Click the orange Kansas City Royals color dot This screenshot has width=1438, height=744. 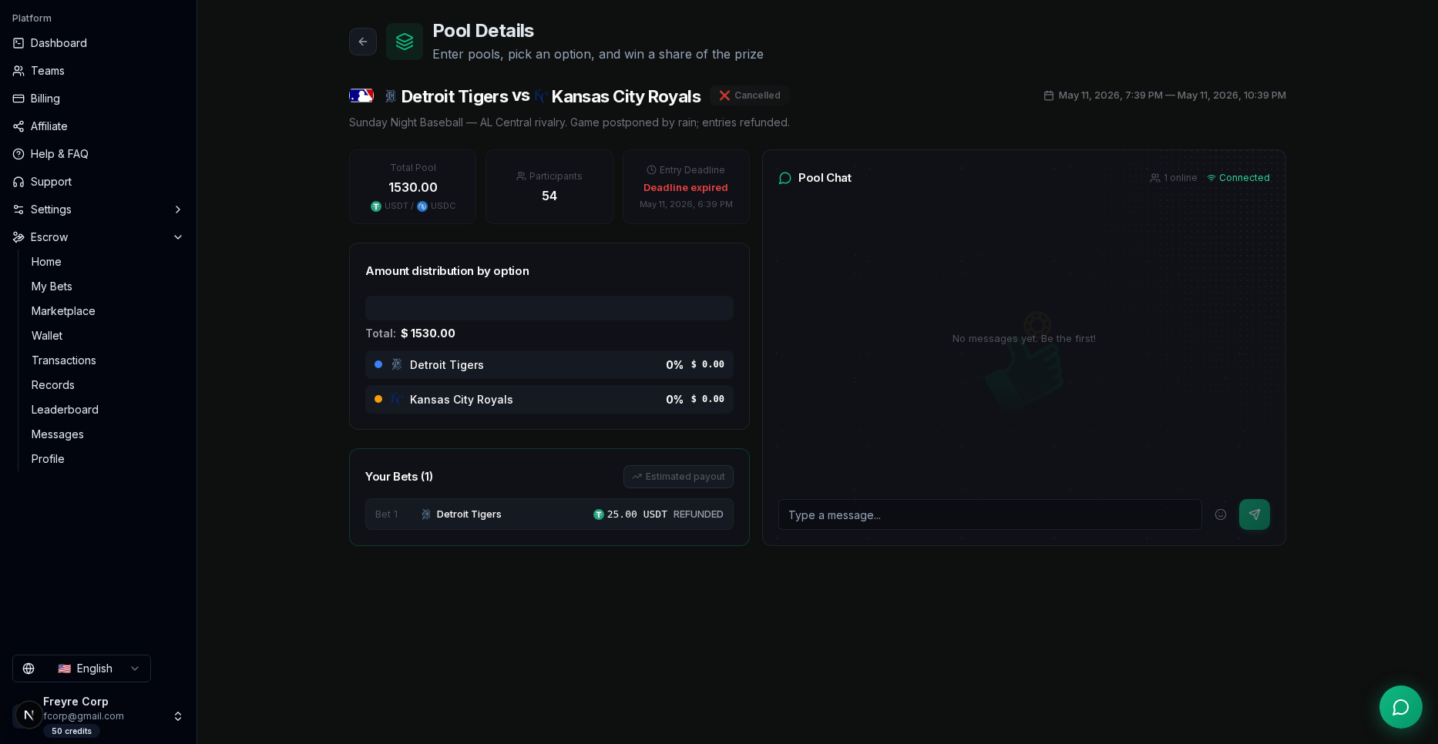378,399
